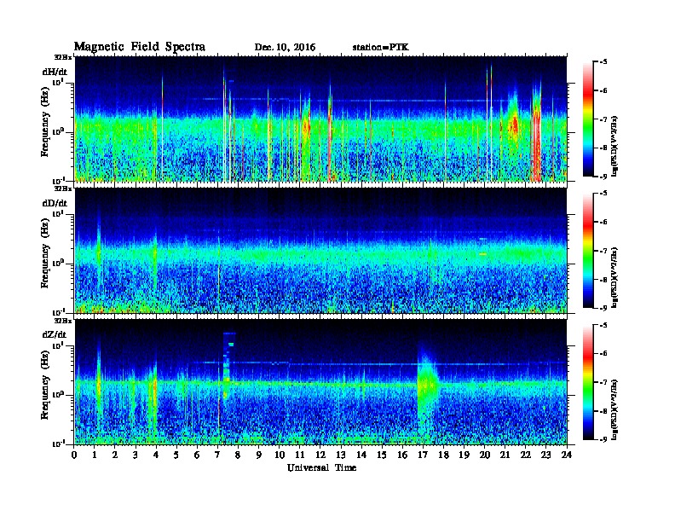Click hour "5" on Universal Time axis
675x522 pixels.
176,455
